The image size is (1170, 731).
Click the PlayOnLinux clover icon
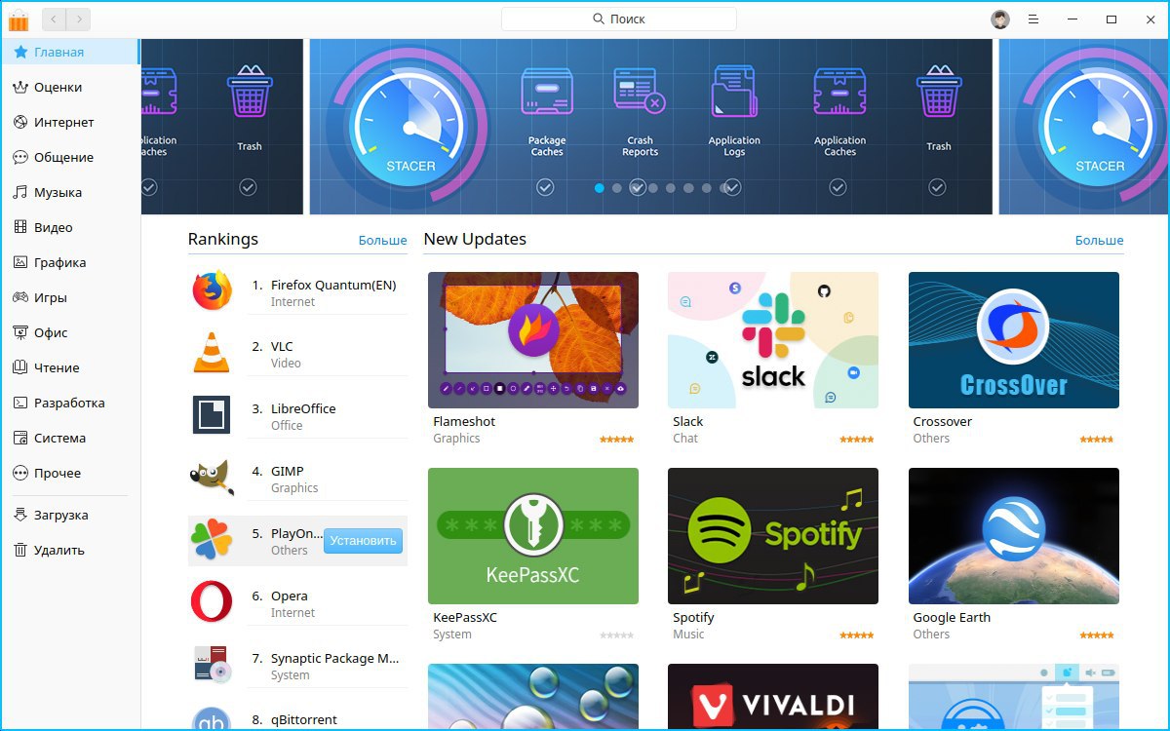(212, 540)
